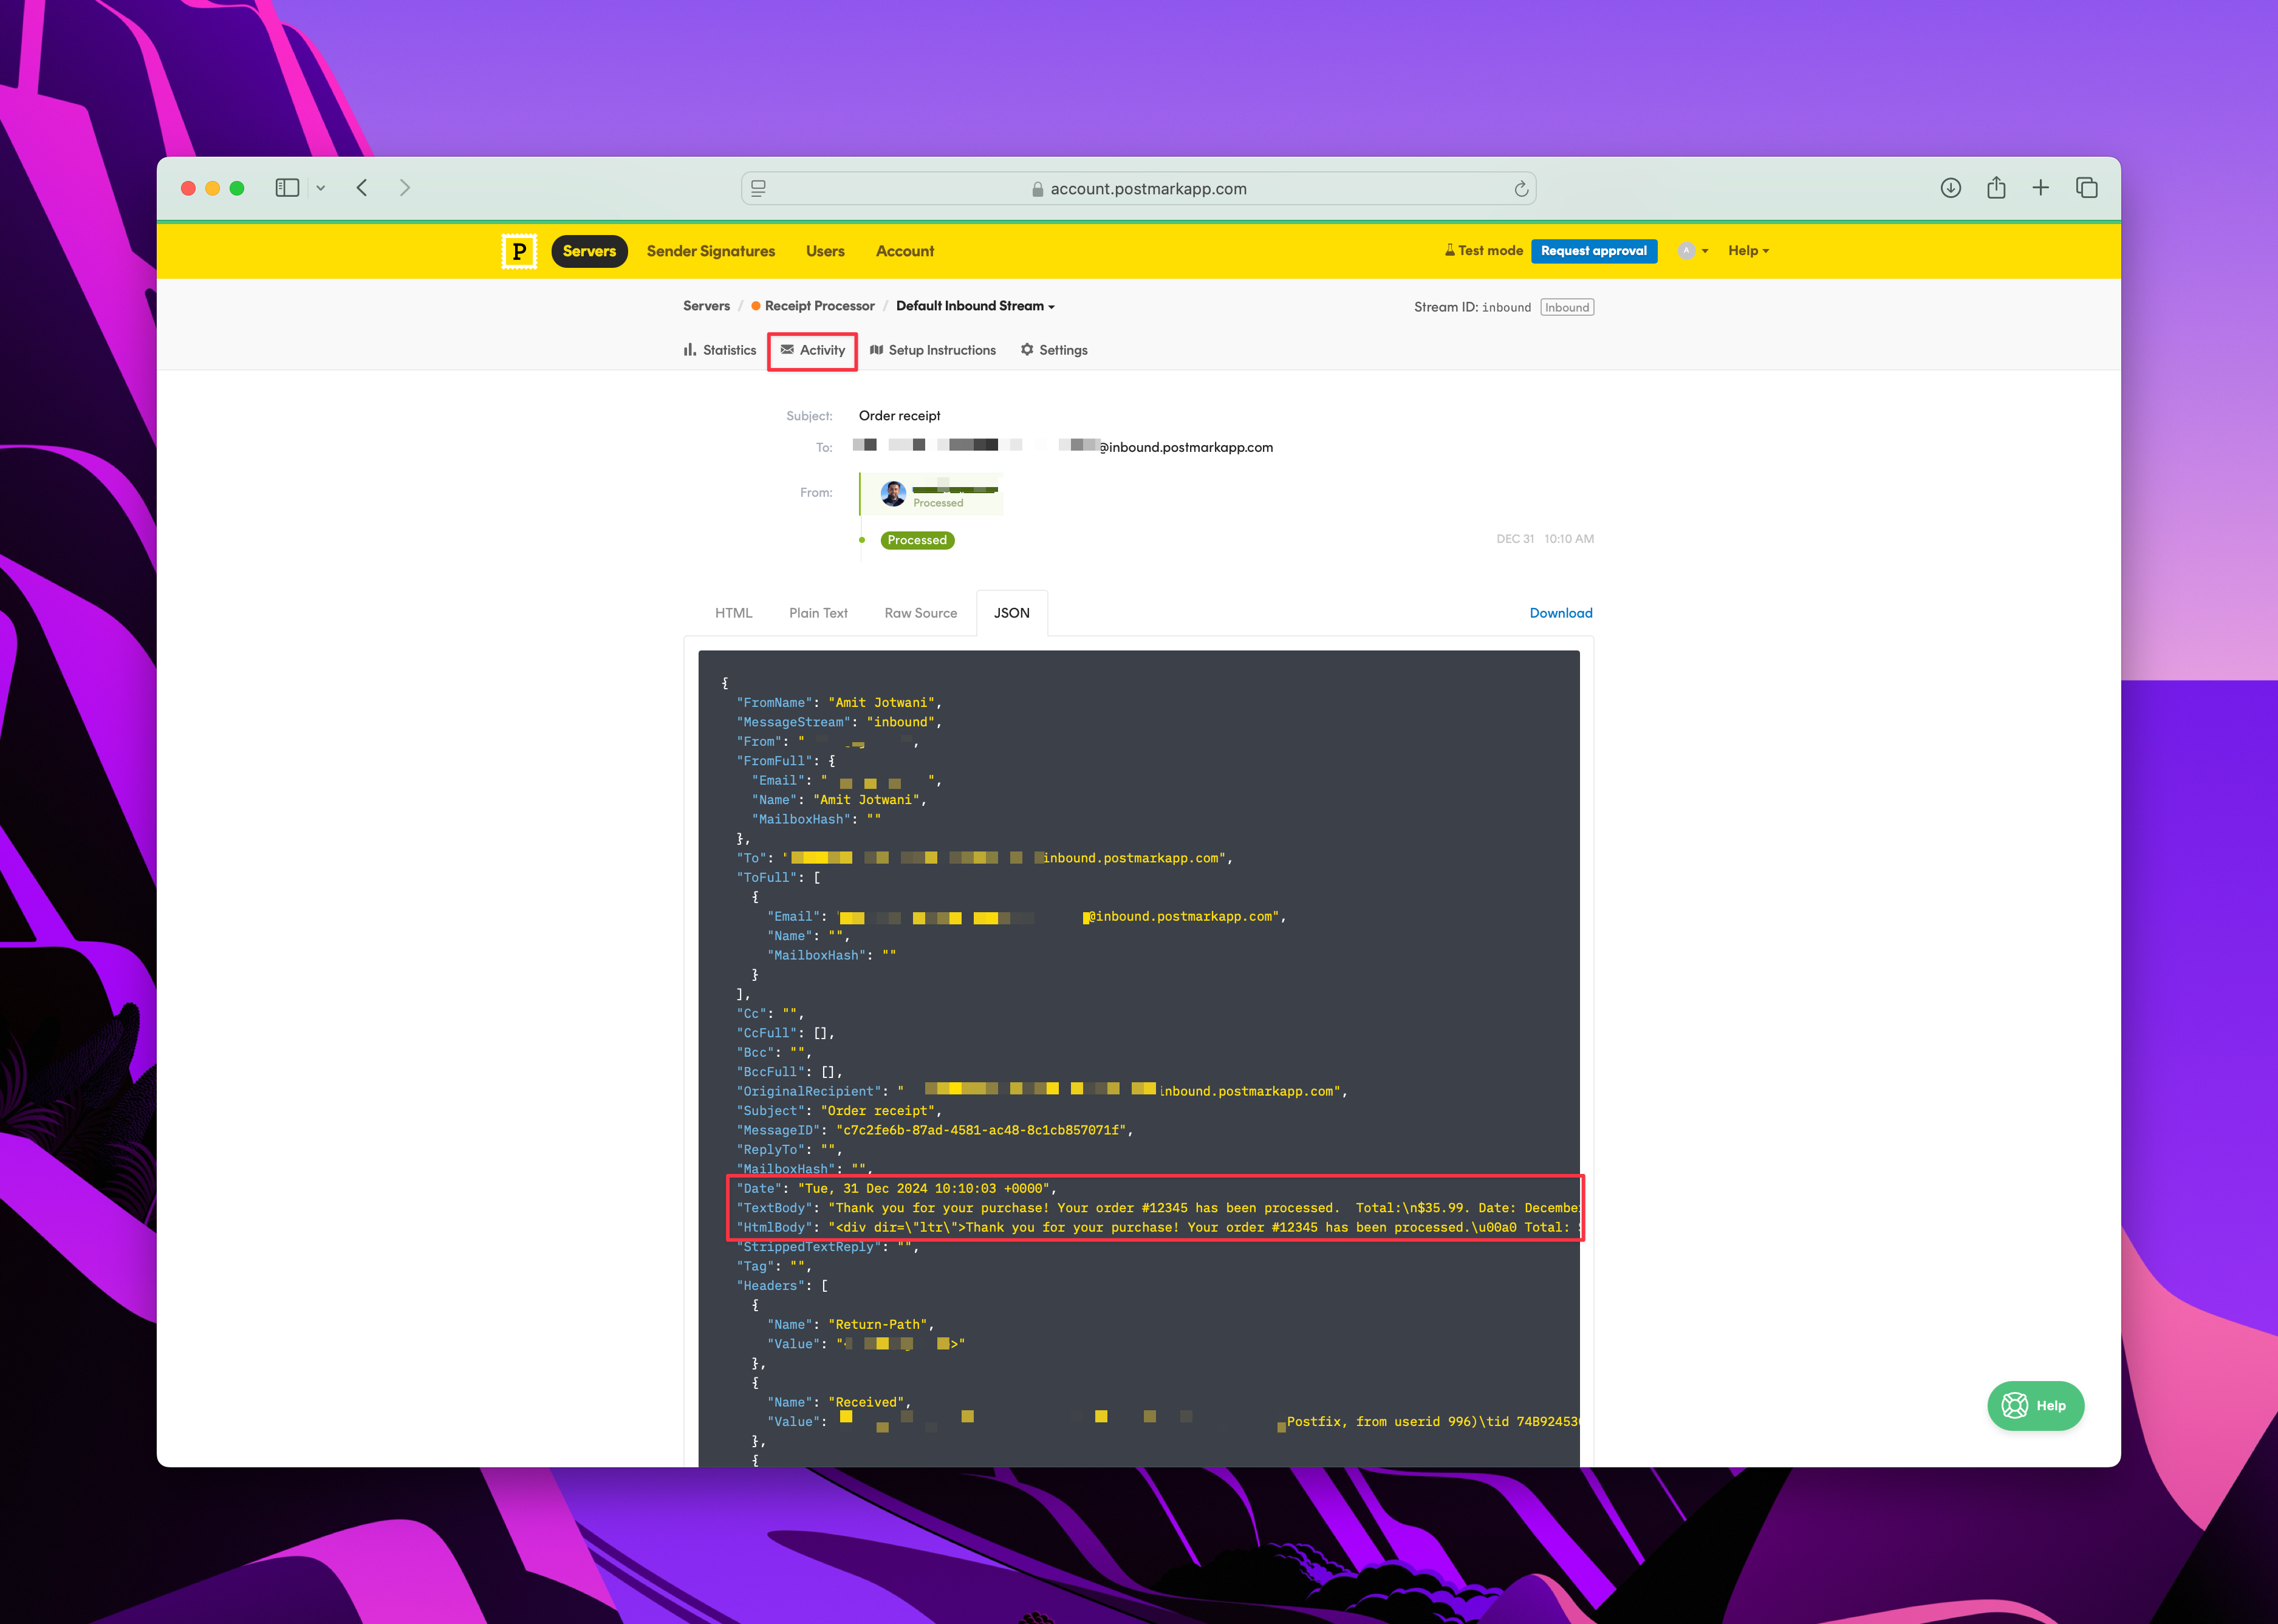Open the Activity tab
Viewport: 2278px width, 1624px height.
click(812, 350)
